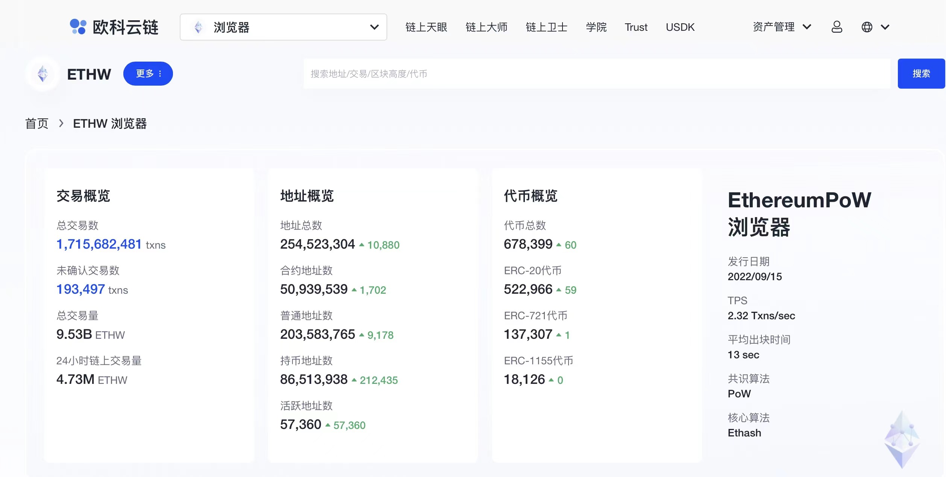Focus the 搜索地址/交易/区块高度/代币 search field
This screenshot has width=946, height=477.
pyautogui.click(x=597, y=74)
